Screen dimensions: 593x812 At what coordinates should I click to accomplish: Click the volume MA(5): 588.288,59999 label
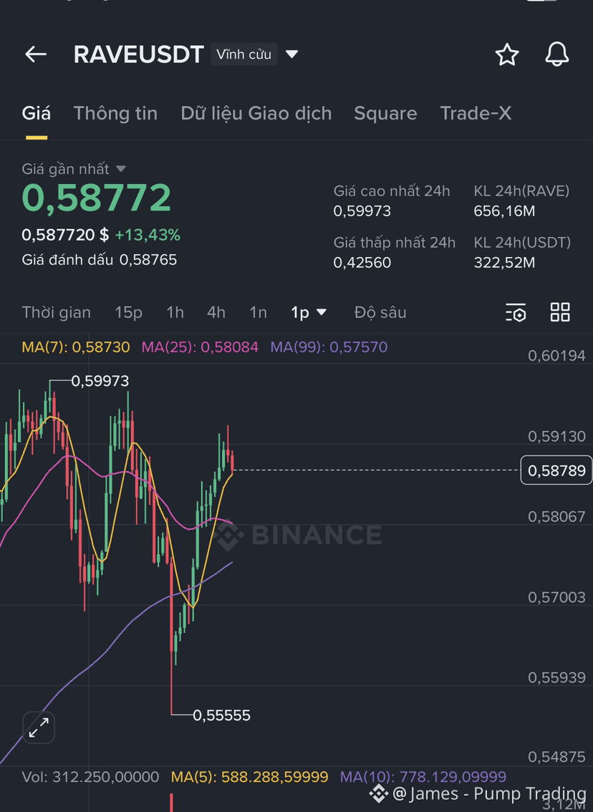pyautogui.click(x=250, y=777)
